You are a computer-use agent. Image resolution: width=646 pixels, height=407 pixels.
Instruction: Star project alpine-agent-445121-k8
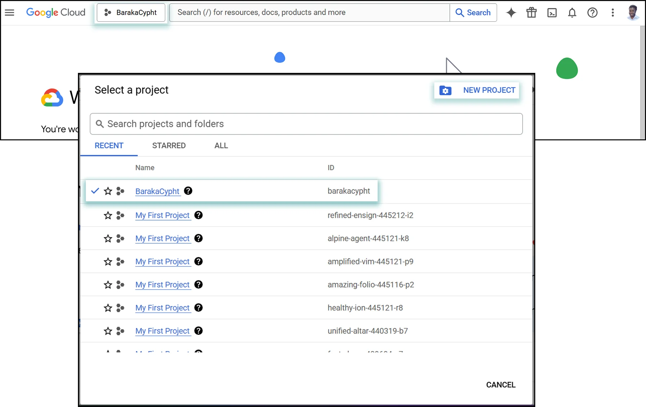(x=108, y=238)
